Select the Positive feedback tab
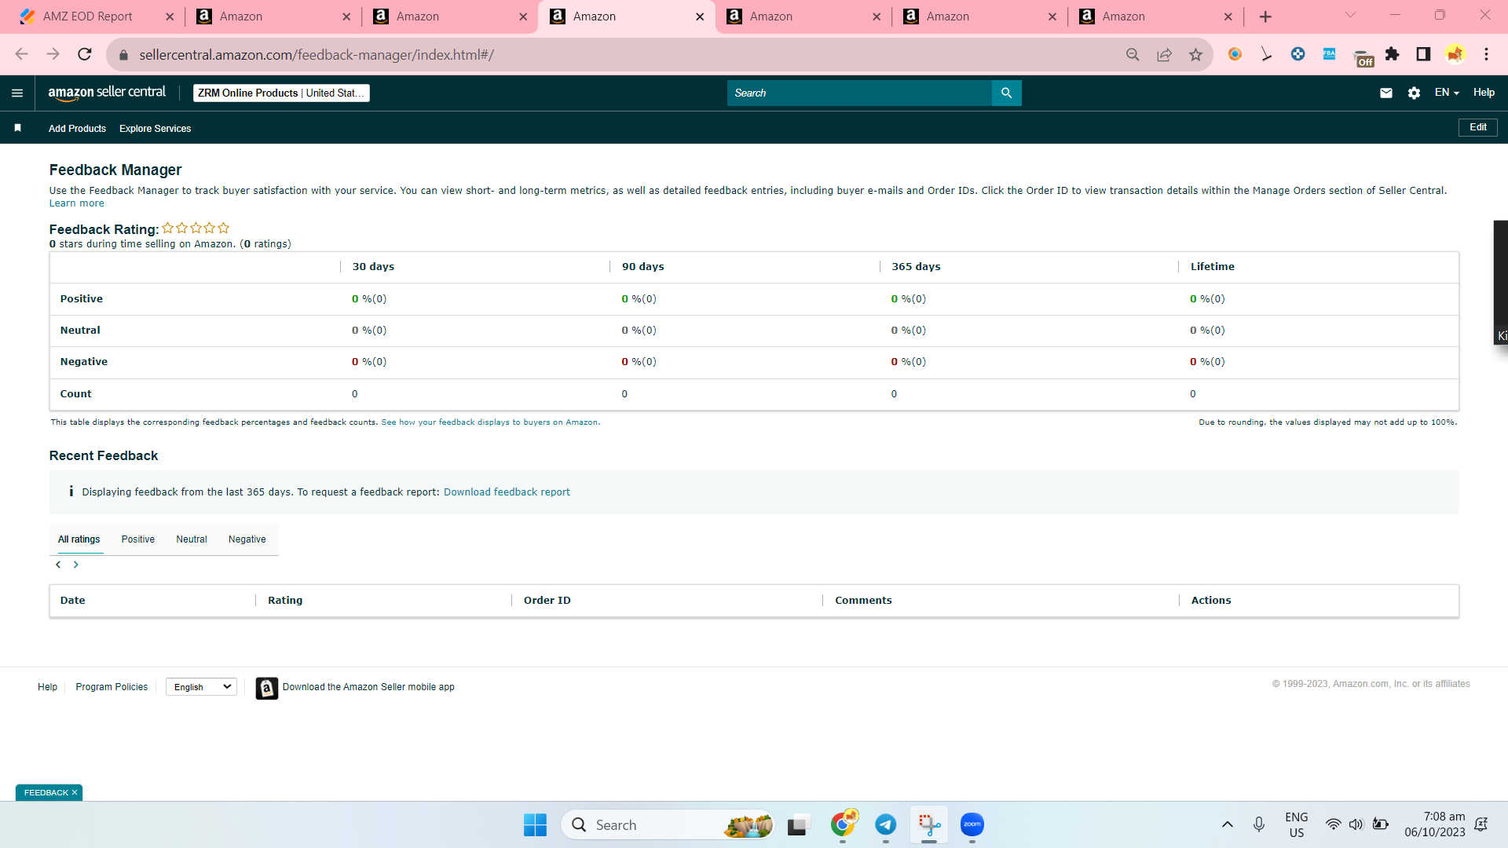This screenshot has width=1508, height=848. coord(138,539)
